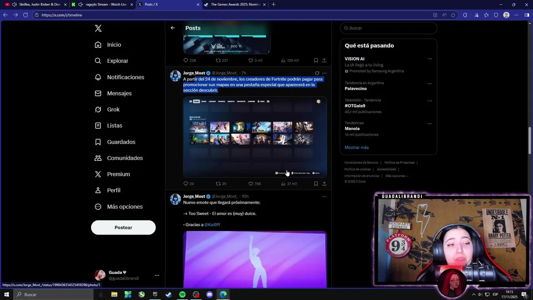The width and height of the screenshot is (533, 300).
Task: Share the Fortnite promotion post
Action: click(x=324, y=184)
